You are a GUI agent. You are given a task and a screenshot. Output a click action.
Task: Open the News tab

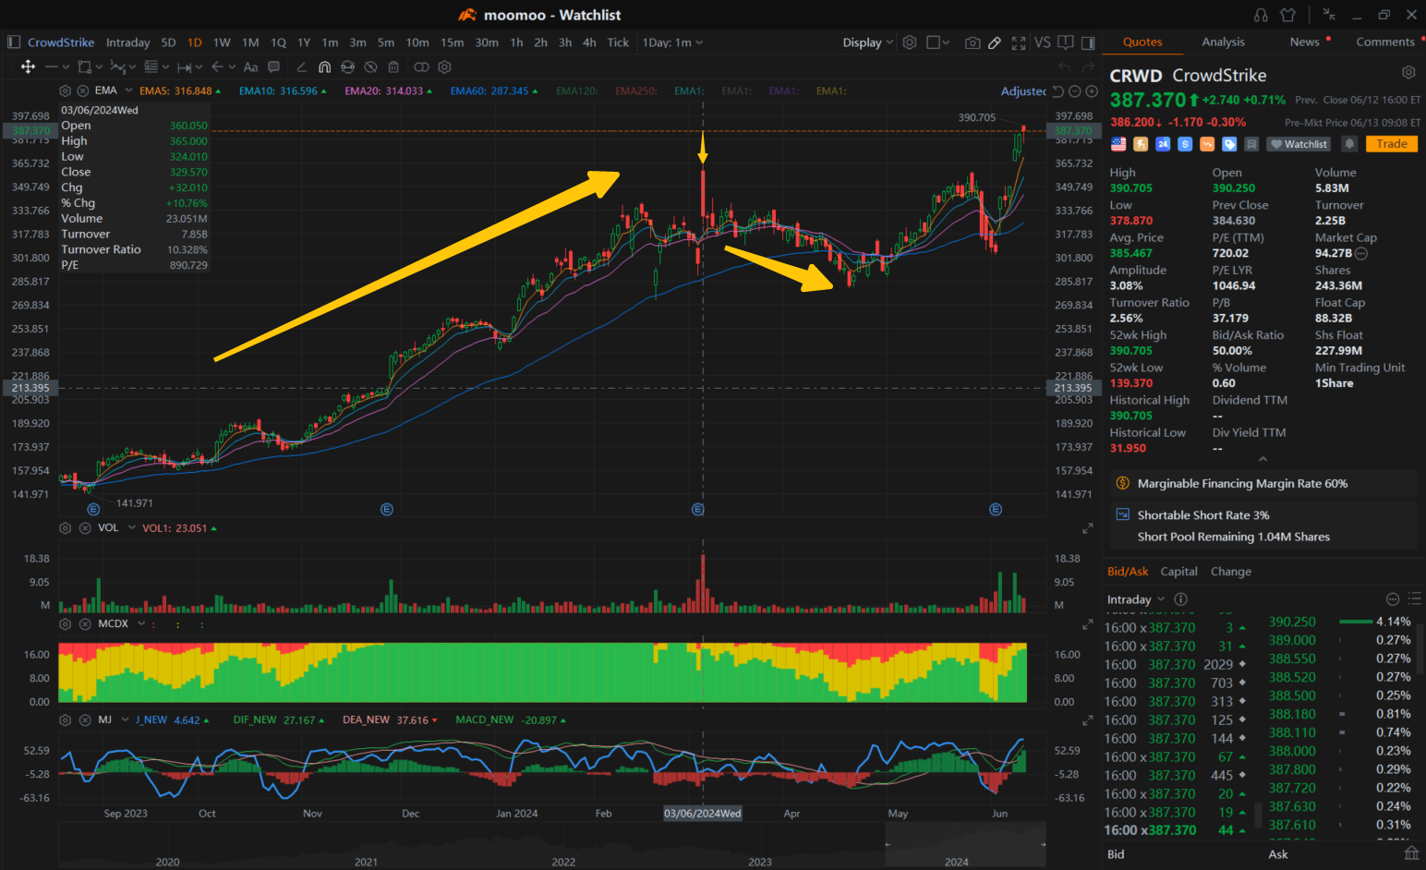[1304, 42]
